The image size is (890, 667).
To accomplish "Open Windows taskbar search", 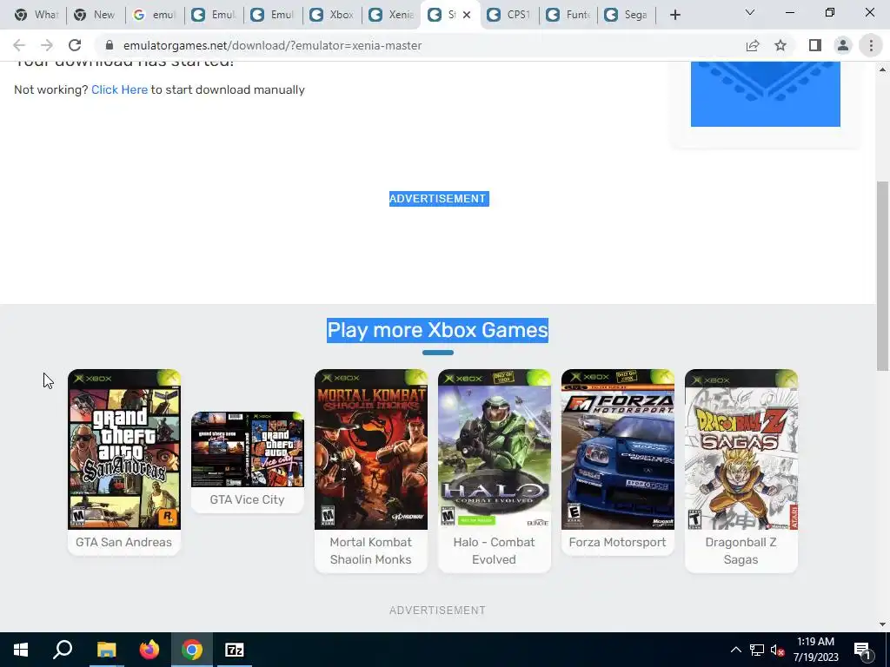I will (x=63, y=650).
